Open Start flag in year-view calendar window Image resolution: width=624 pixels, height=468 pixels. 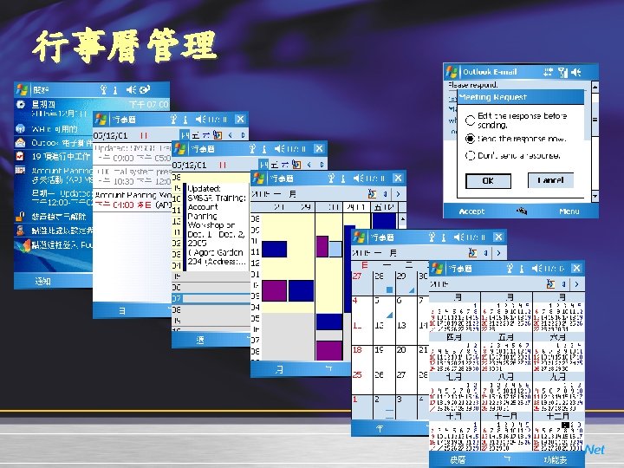click(x=438, y=268)
